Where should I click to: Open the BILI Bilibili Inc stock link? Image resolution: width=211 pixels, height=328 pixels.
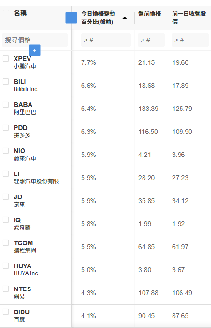pos(25,86)
